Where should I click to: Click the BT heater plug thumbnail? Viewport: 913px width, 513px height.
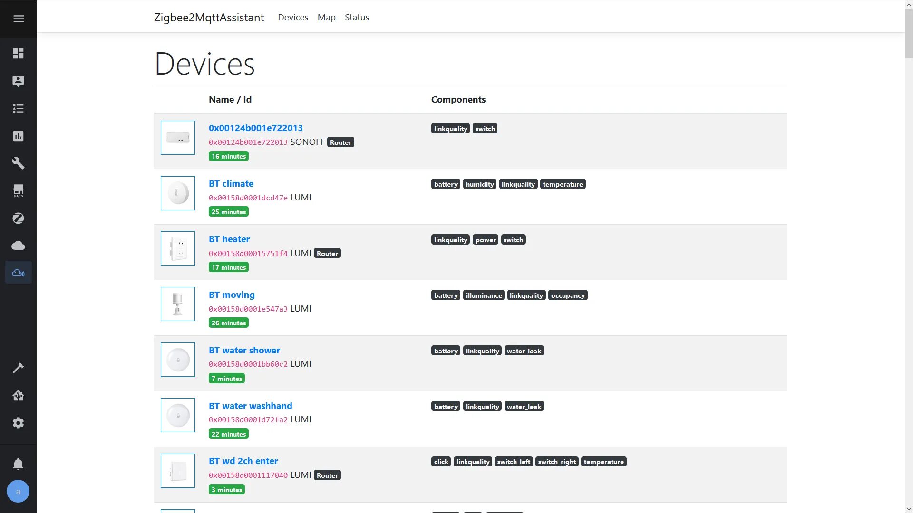tap(178, 248)
